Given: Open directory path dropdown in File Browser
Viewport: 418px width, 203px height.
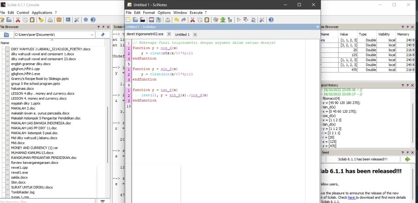Looking at the screenshot, I should click(x=92, y=35).
